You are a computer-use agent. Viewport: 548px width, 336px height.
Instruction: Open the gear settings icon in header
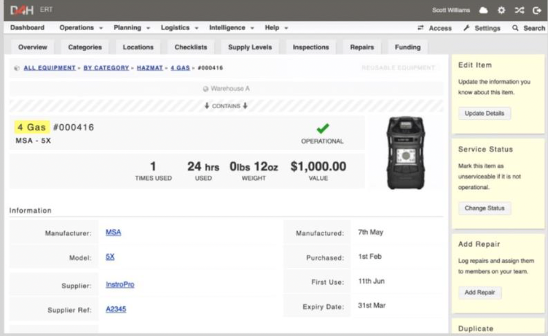pos(501,10)
